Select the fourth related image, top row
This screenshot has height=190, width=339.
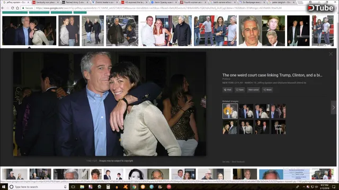click(279, 111)
